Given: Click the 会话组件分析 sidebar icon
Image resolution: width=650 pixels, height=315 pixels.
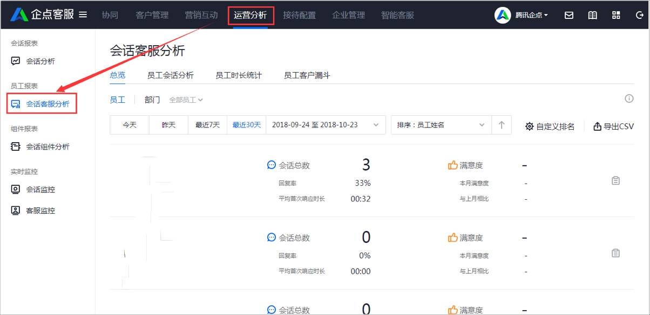Looking at the screenshot, I should tap(16, 146).
